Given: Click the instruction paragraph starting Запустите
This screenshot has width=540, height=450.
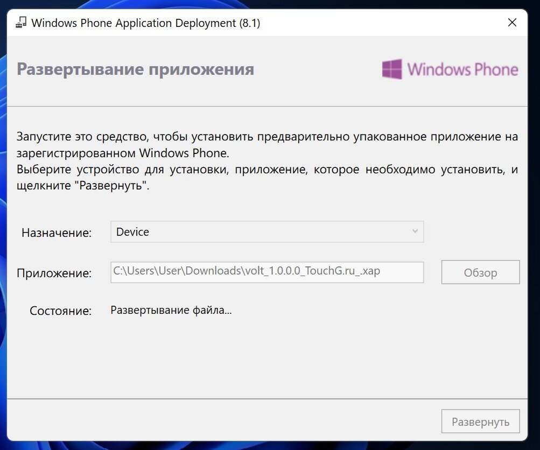Looking at the screenshot, I should coord(267,161).
